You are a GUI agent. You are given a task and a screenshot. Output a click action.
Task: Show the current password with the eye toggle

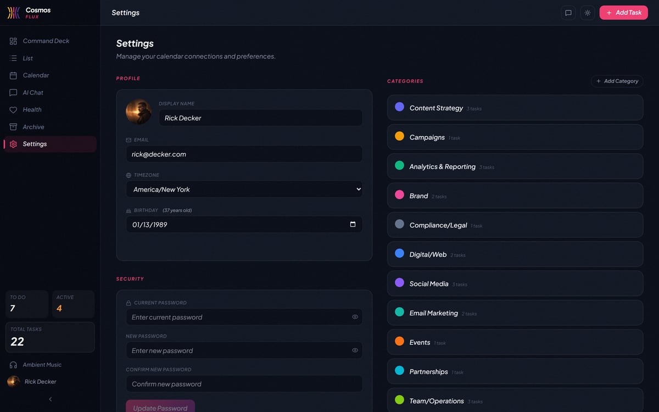(x=355, y=316)
